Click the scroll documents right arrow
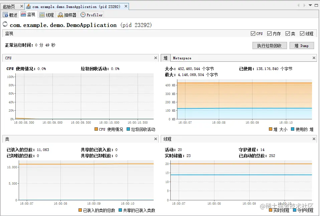 (304, 5)
